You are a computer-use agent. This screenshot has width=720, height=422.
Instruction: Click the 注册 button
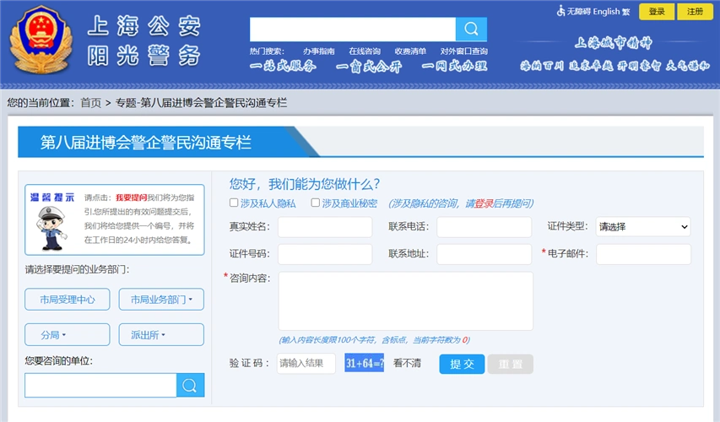pyautogui.click(x=695, y=12)
